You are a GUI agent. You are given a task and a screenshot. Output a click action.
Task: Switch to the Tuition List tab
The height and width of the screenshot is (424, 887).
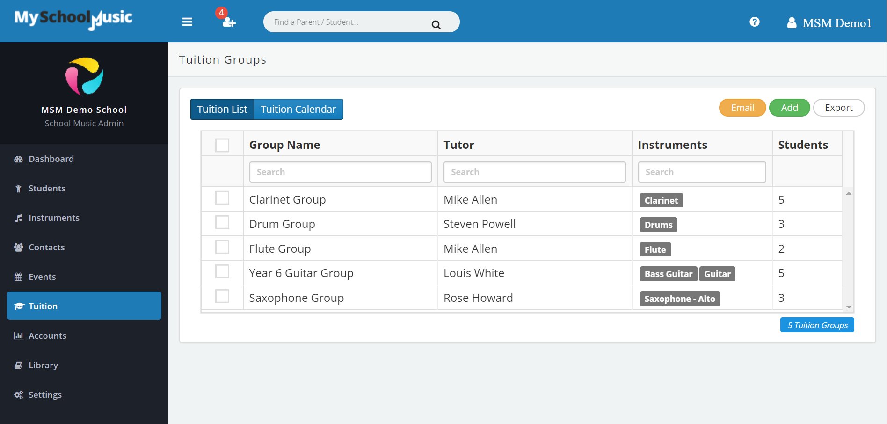pyautogui.click(x=222, y=109)
